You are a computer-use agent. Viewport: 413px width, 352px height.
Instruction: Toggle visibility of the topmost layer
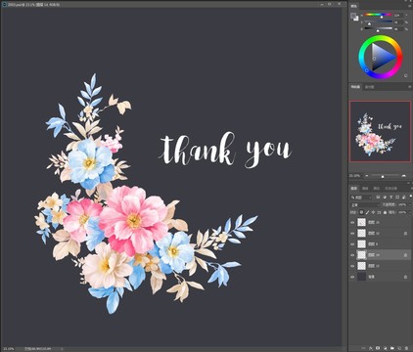pos(352,222)
